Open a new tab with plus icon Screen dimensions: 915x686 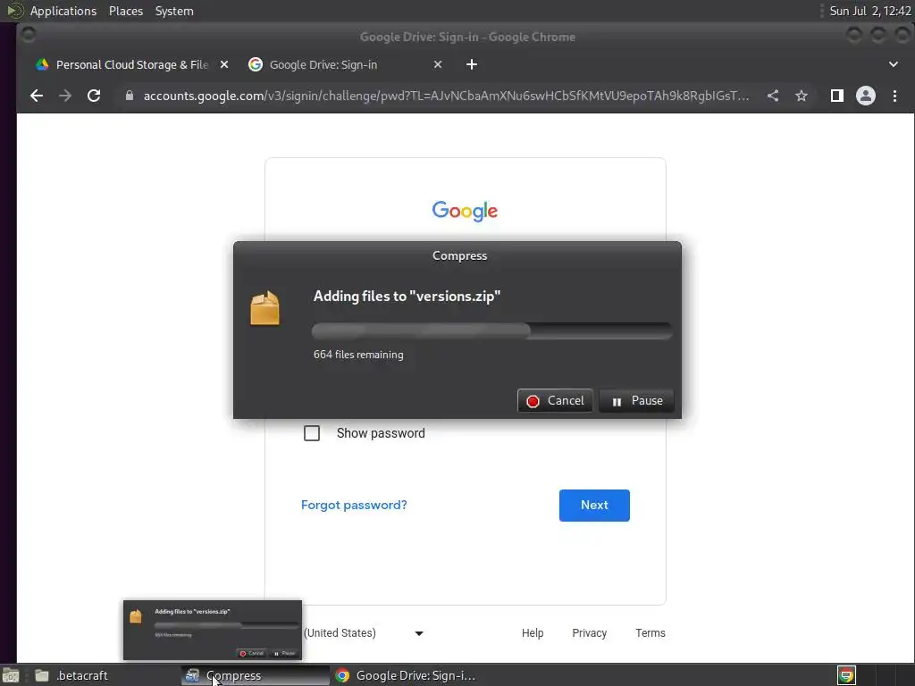click(x=472, y=64)
